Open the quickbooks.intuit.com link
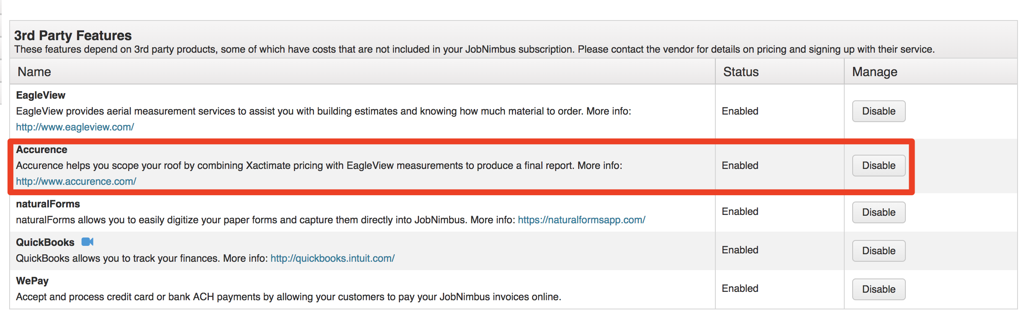This screenshot has height=332, width=1023. 332,258
